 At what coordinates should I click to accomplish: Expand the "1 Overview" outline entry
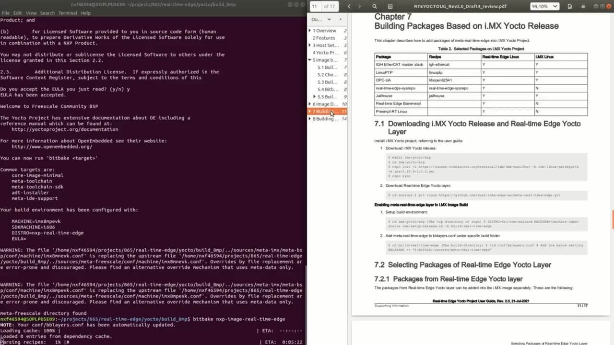[310, 31]
